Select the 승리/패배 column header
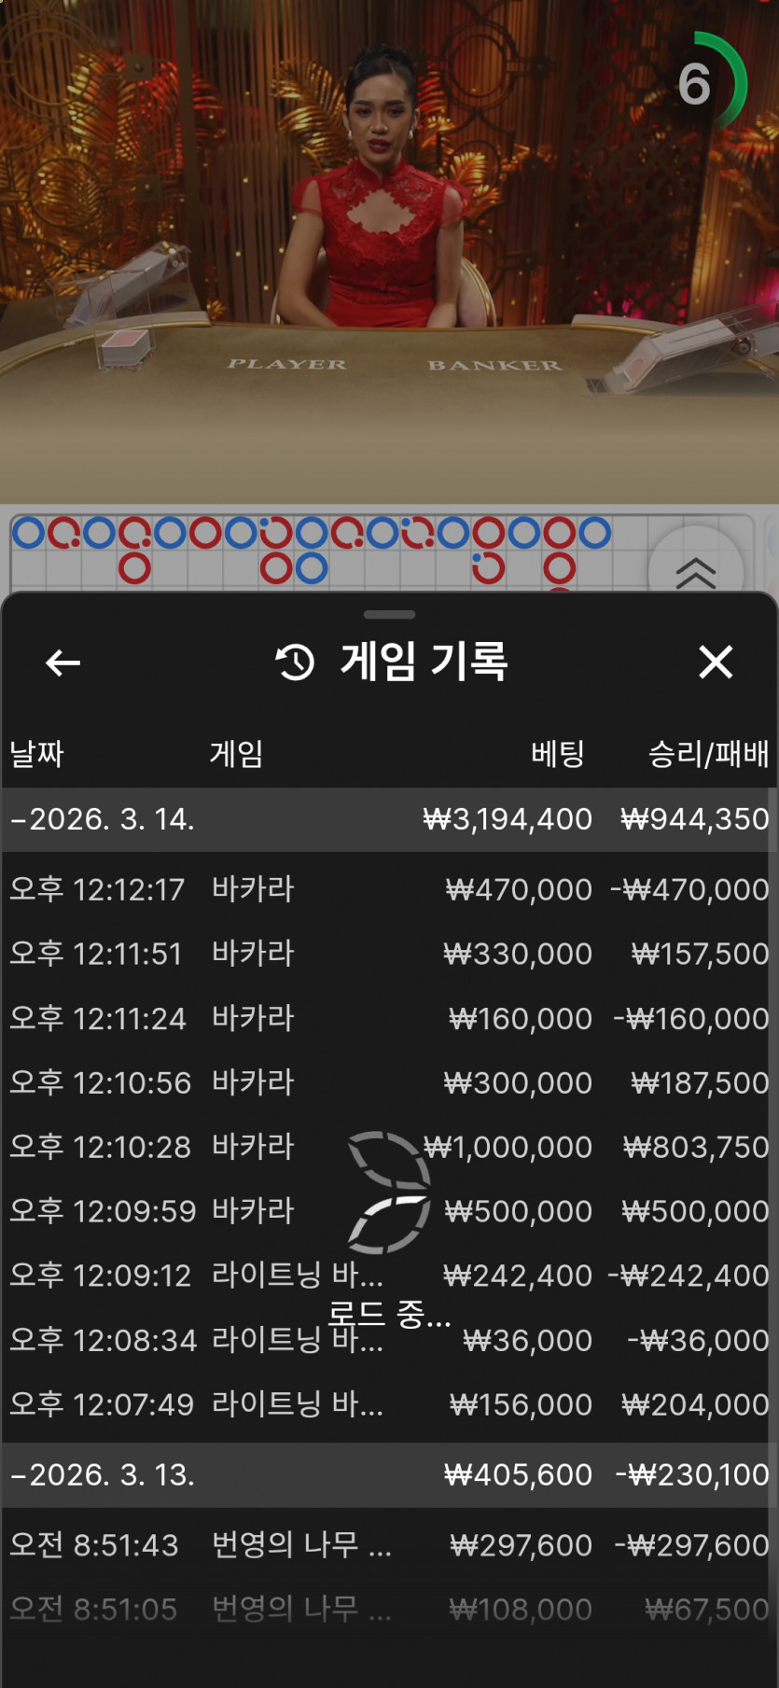 click(708, 753)
